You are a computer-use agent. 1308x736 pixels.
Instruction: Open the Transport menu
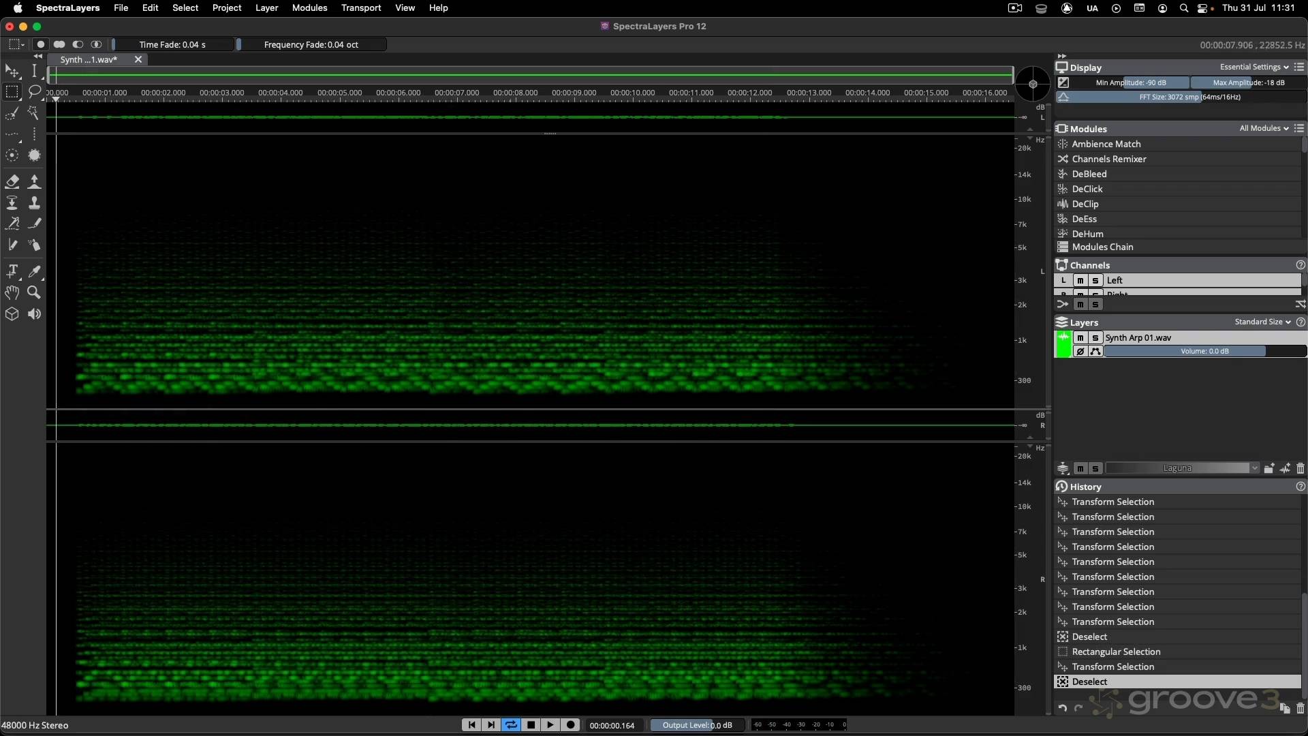click(360, 7)
